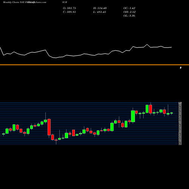The height and width of the screenshot is (189, 189).
Task: Click the orange horizontal indicator line
Action: [94, 65]
